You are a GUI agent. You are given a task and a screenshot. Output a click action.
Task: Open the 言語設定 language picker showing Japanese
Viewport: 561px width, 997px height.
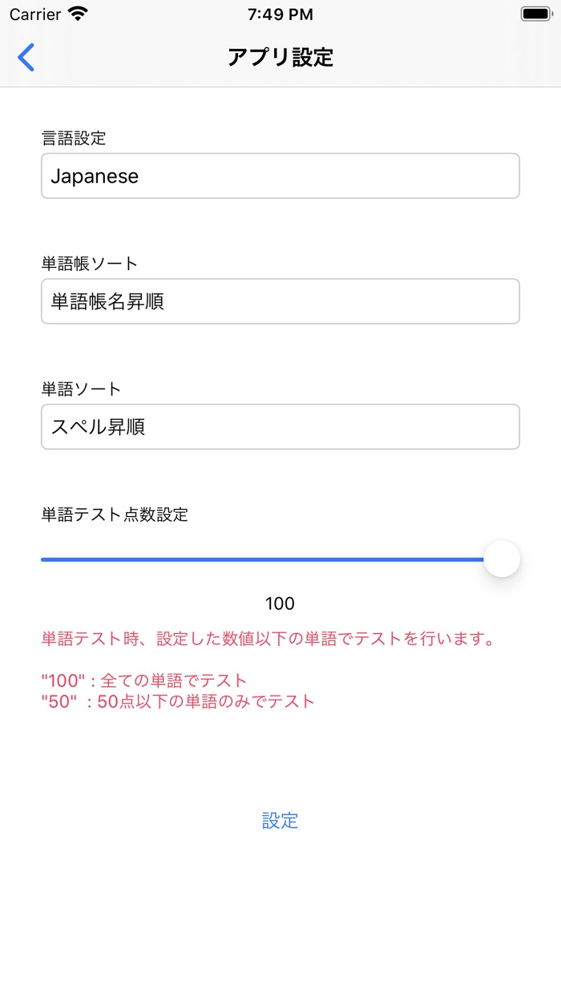pyautogui.click(x=280, y=176)
